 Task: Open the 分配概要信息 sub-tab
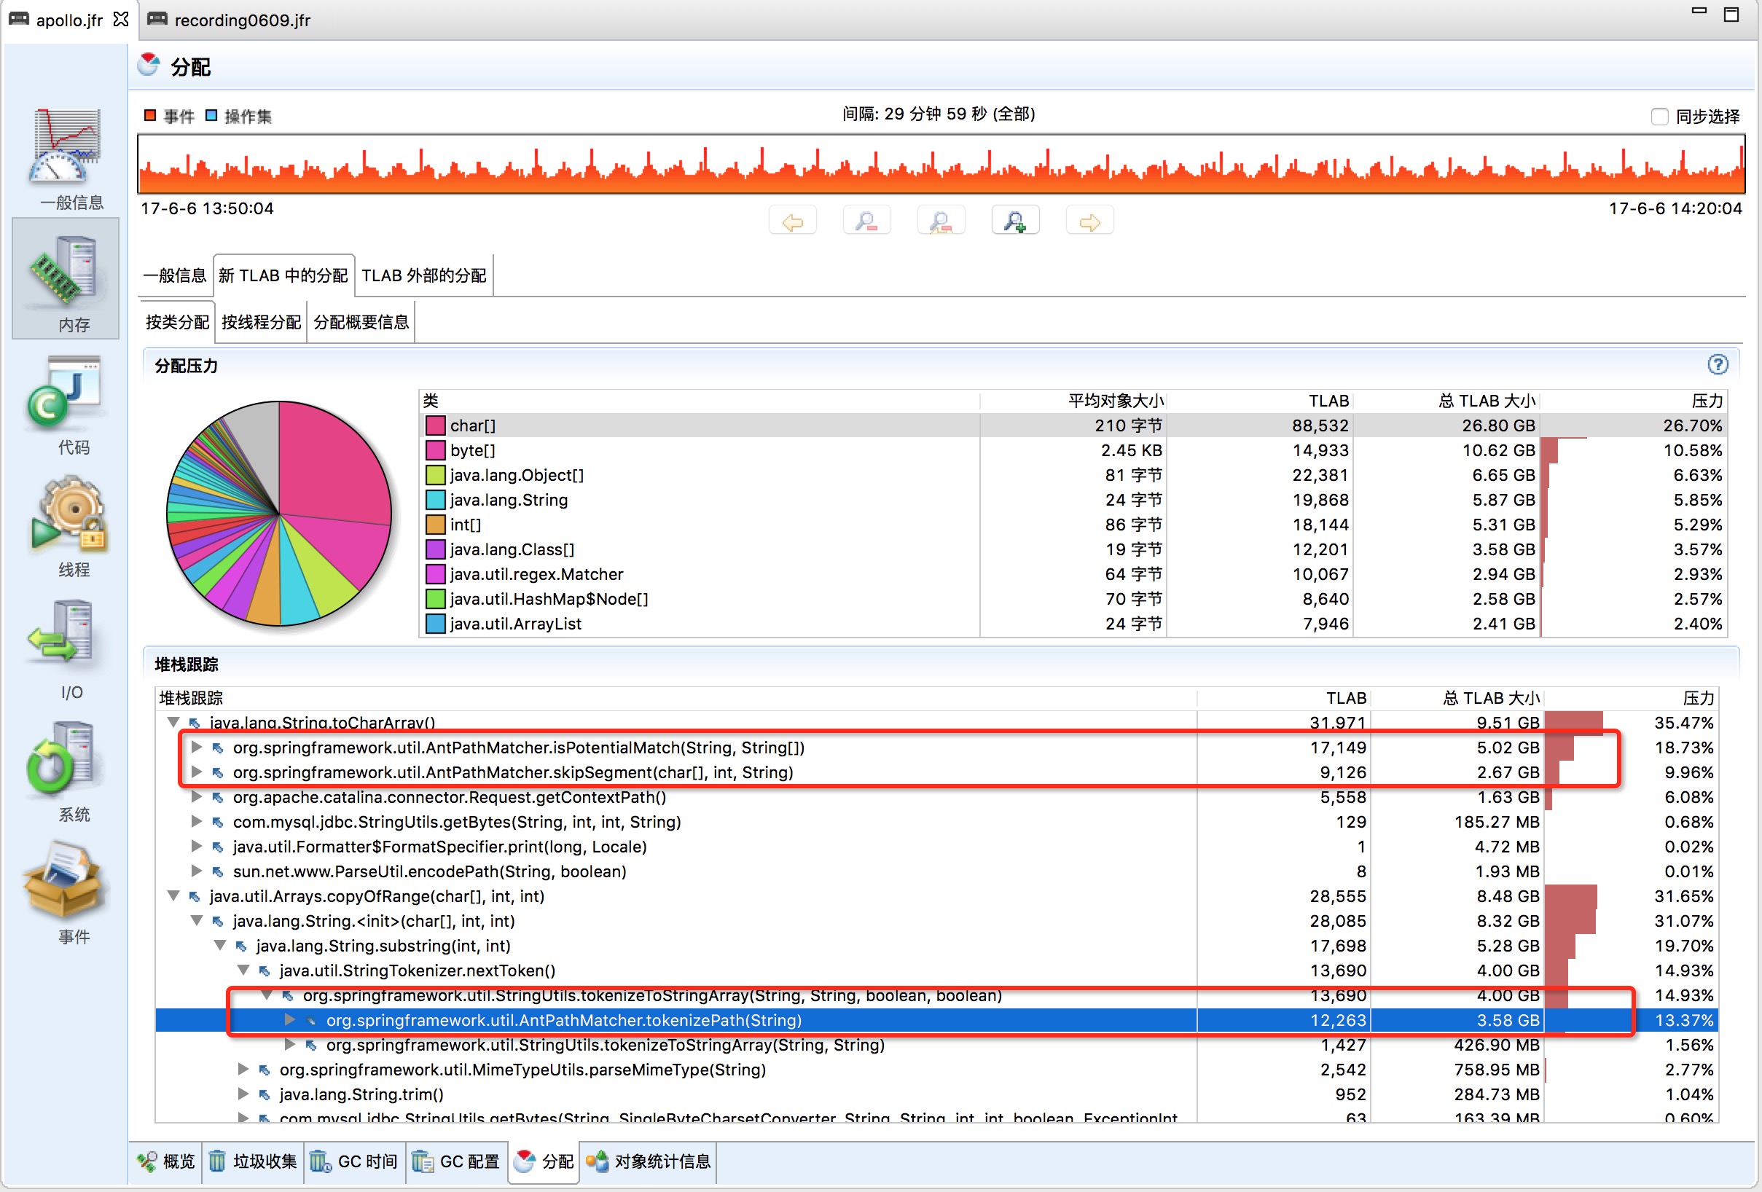coord(361,322)
